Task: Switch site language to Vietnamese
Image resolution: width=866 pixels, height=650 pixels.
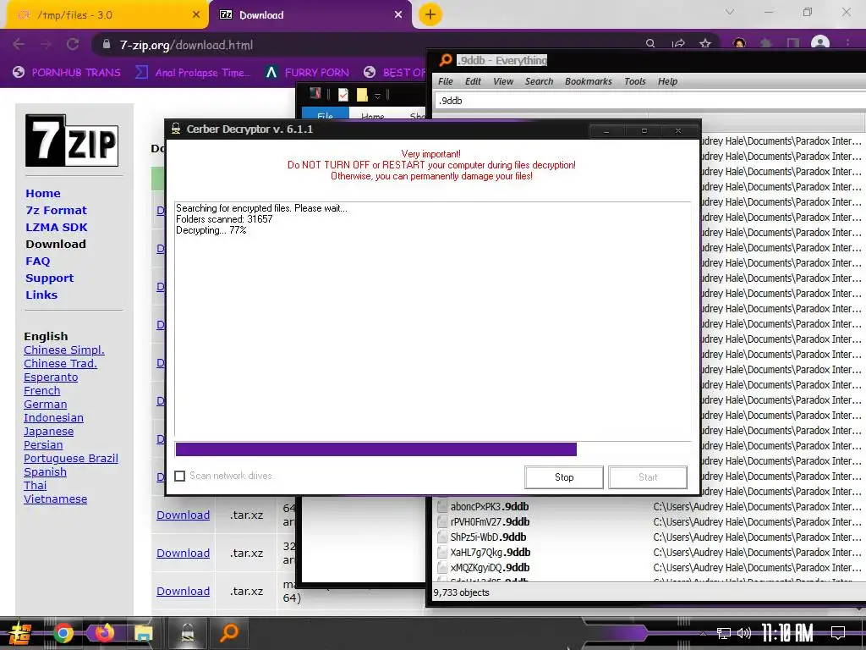Action: coord(55,499)
